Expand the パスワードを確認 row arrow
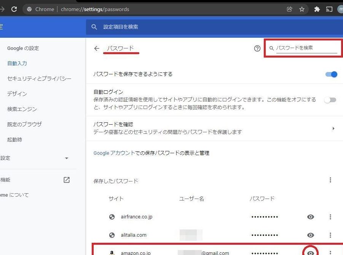Viewport: 343px width, 255px height. [333, 128]
